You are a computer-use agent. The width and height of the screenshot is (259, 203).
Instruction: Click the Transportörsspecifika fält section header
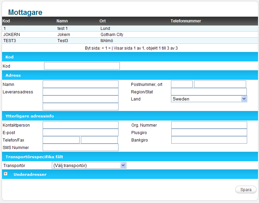(130, 156)
